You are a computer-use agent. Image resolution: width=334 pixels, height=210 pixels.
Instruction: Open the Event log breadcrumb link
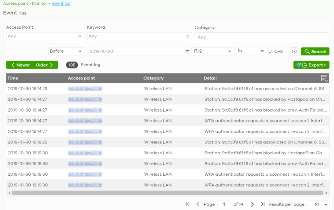click(x=61, y=4)
